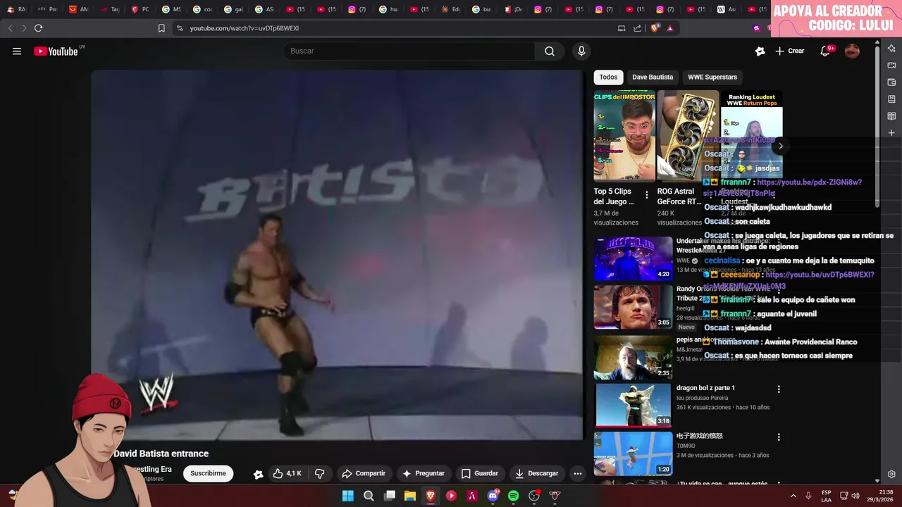The height and width of the screenshot is (507, 902).
Task: Click the share icon in address bar
Action: tap(638, 28)
